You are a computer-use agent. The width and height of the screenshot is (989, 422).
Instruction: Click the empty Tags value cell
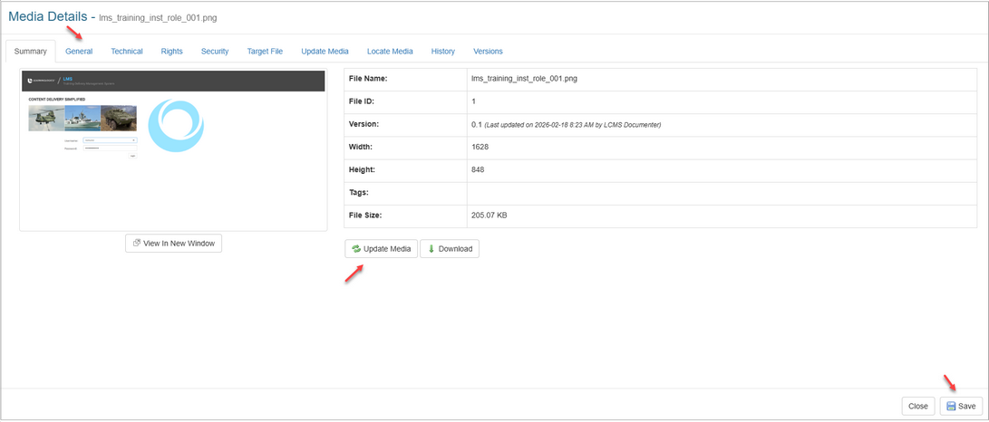coord(721,193)
